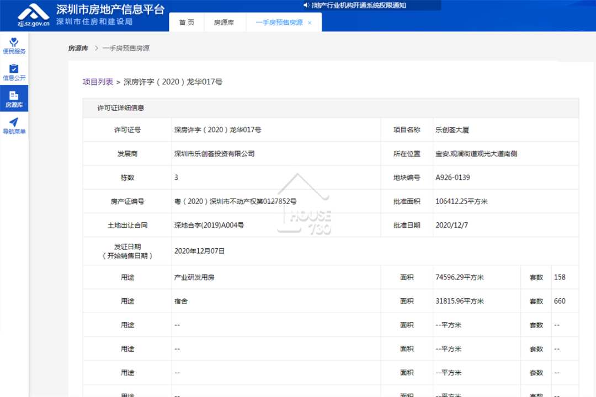Click the 房源库 breadcrumb item
Image resolution: width=596 pixels, height=397 pixels.
[78, 49]
